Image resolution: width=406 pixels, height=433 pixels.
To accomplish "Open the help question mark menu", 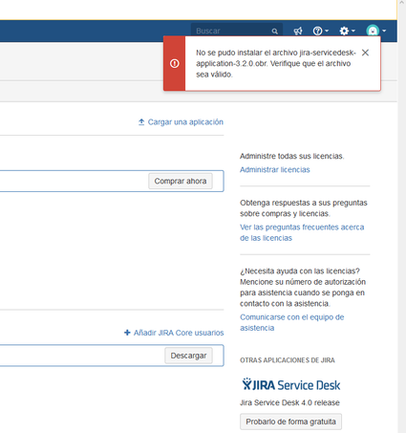I will 320,31.
